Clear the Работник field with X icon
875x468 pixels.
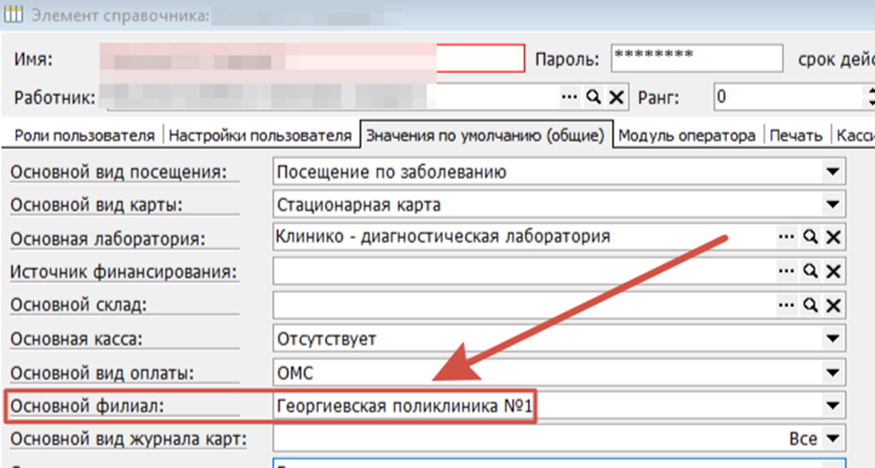[x=617, y=97]
